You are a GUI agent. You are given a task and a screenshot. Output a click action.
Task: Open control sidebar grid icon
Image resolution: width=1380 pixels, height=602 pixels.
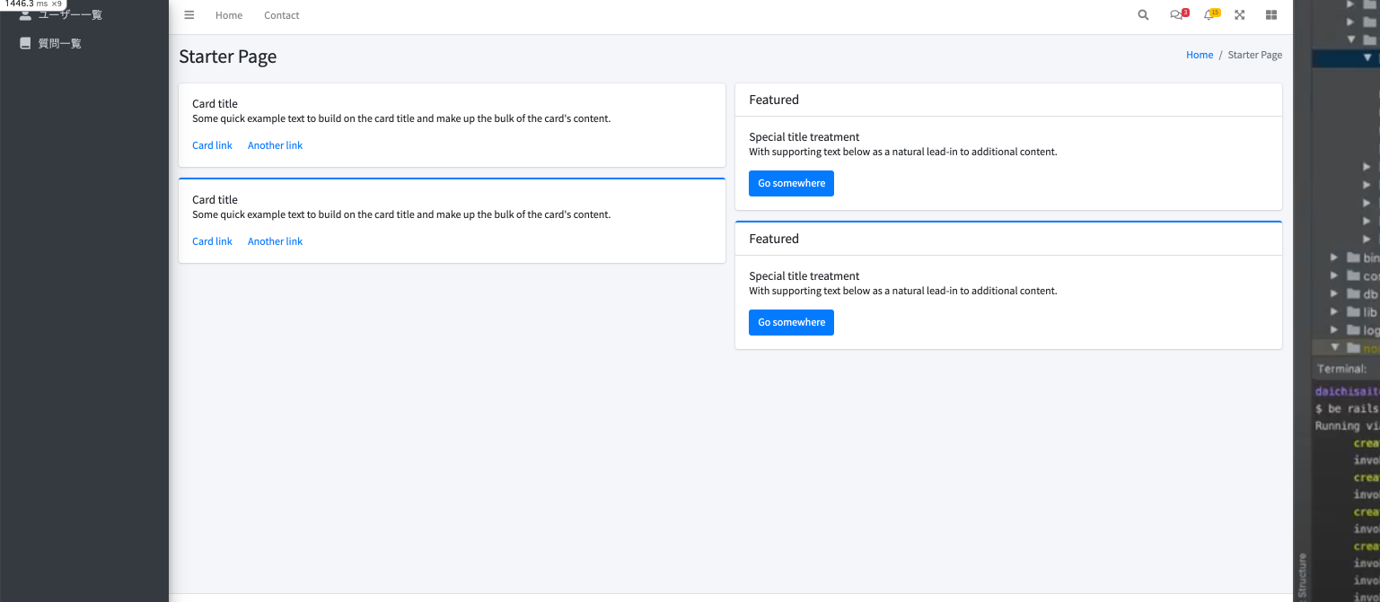1271,15
